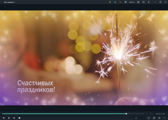The height and width of the screenshot is (120, 168).
Task: Step back one frame
Action: coord(4,118)
